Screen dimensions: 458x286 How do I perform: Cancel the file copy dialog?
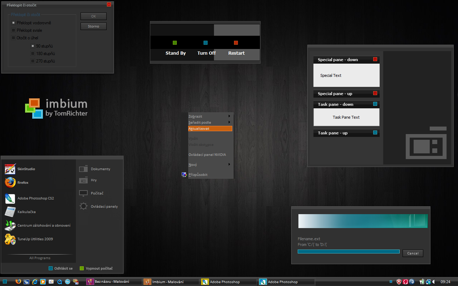(413, 253)
